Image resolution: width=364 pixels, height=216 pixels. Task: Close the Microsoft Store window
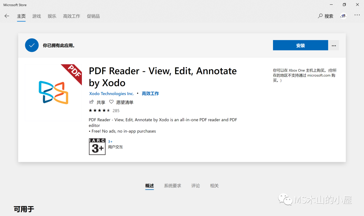[x=357, y=5]
